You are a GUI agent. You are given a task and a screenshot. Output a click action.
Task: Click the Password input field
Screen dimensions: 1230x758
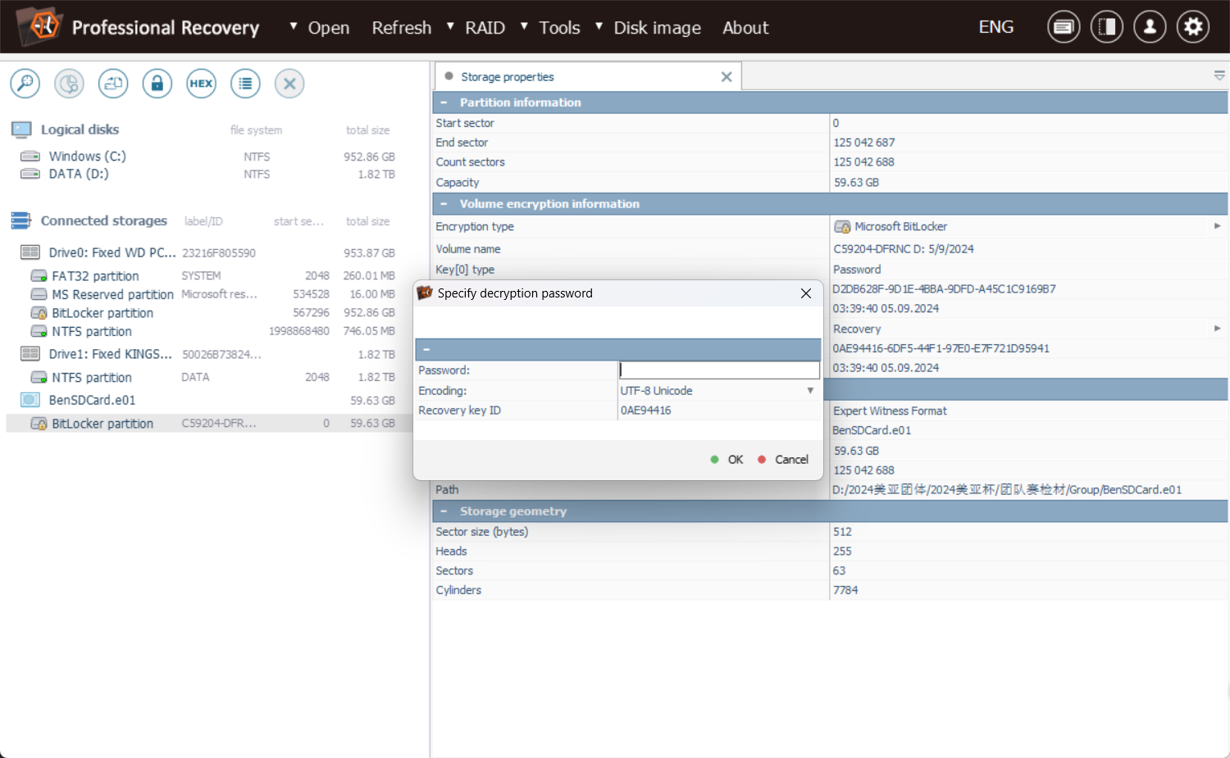point(719,370)
